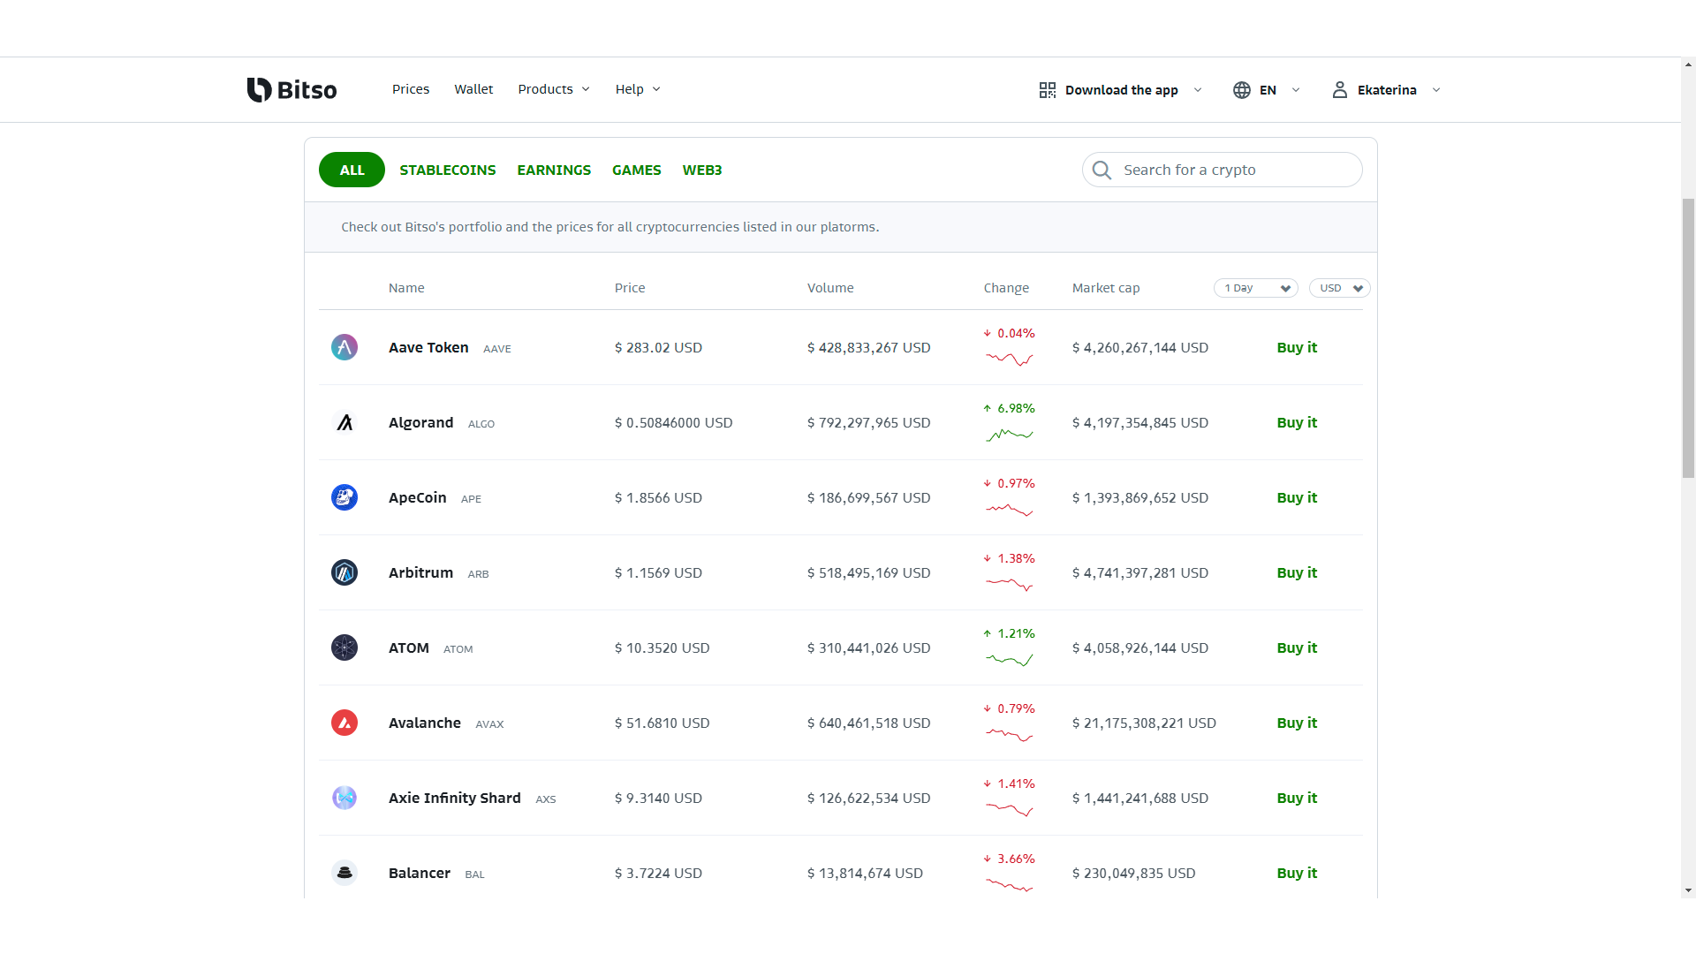Image resolution: width=1696 pixels, height=954 pixels.
Task: Click the Avalanche coin icon
Action: tap(344, 723)
